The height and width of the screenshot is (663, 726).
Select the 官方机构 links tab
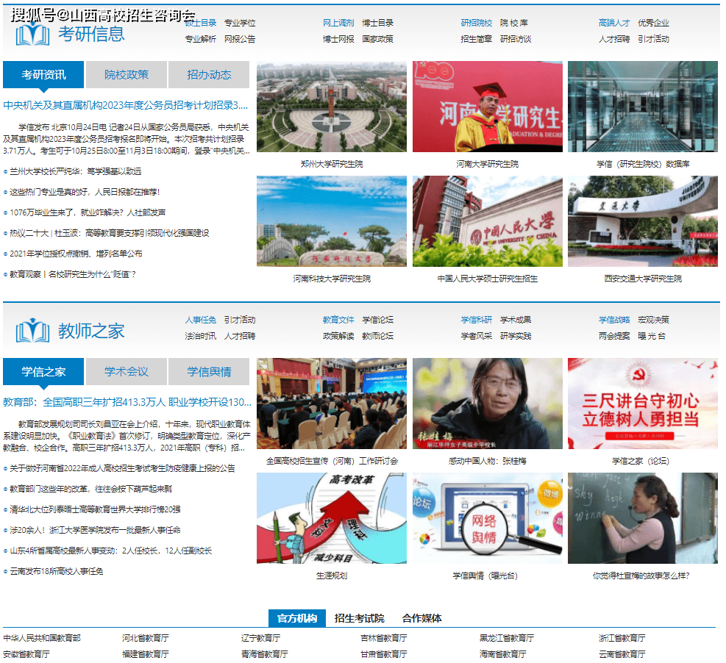point(297,618)
